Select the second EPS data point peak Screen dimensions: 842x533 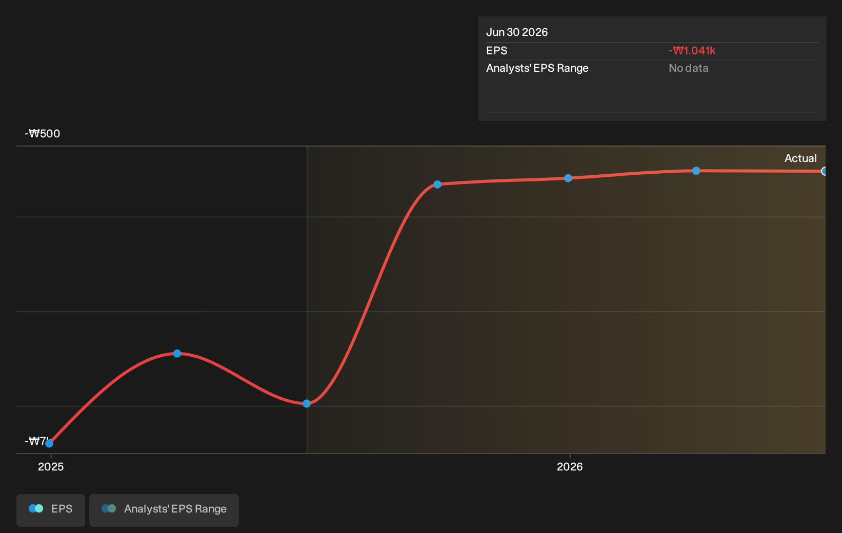pyautogui.click(x=177, y=354)
